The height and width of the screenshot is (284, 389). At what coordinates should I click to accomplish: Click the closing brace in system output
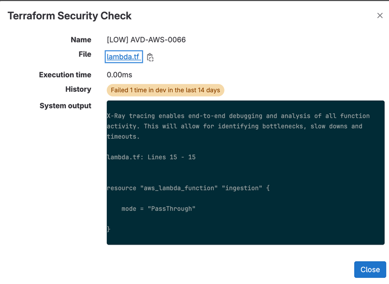point(108,229)
